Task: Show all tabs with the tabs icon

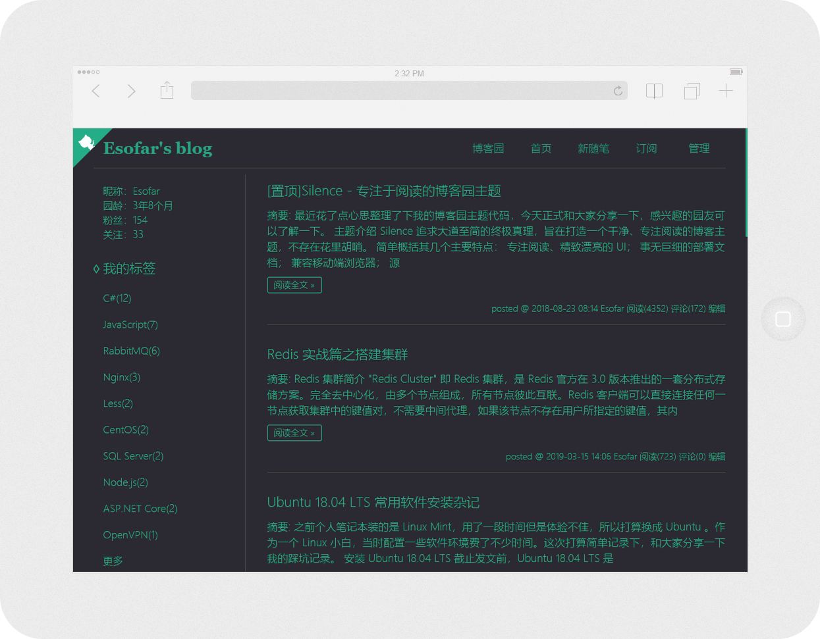Action: click(692, 91)
